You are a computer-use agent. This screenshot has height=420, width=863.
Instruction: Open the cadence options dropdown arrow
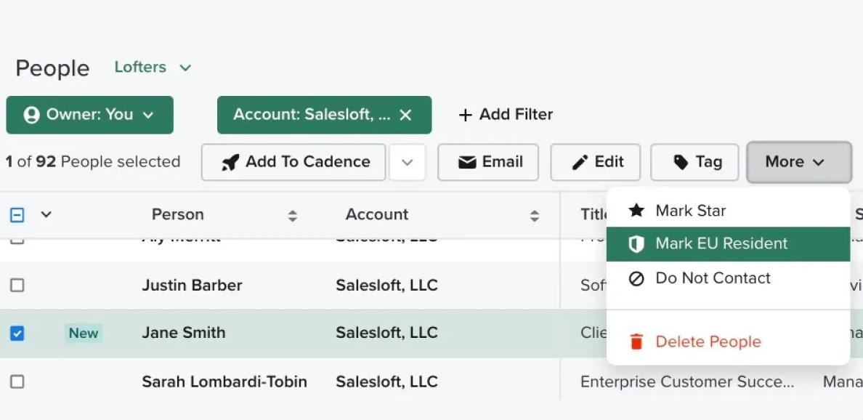tap(408, 162)
